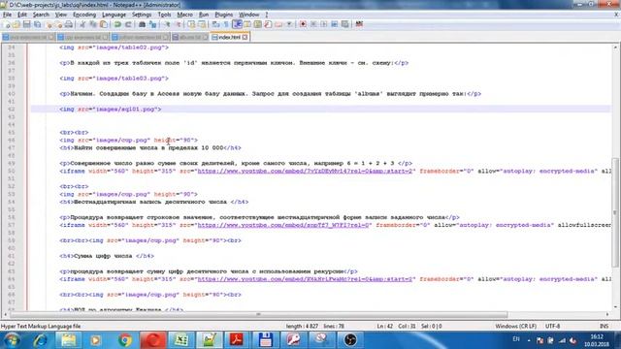Open the File menu
The height and width of the screenshot is (349, 621).
coord(7,15)
